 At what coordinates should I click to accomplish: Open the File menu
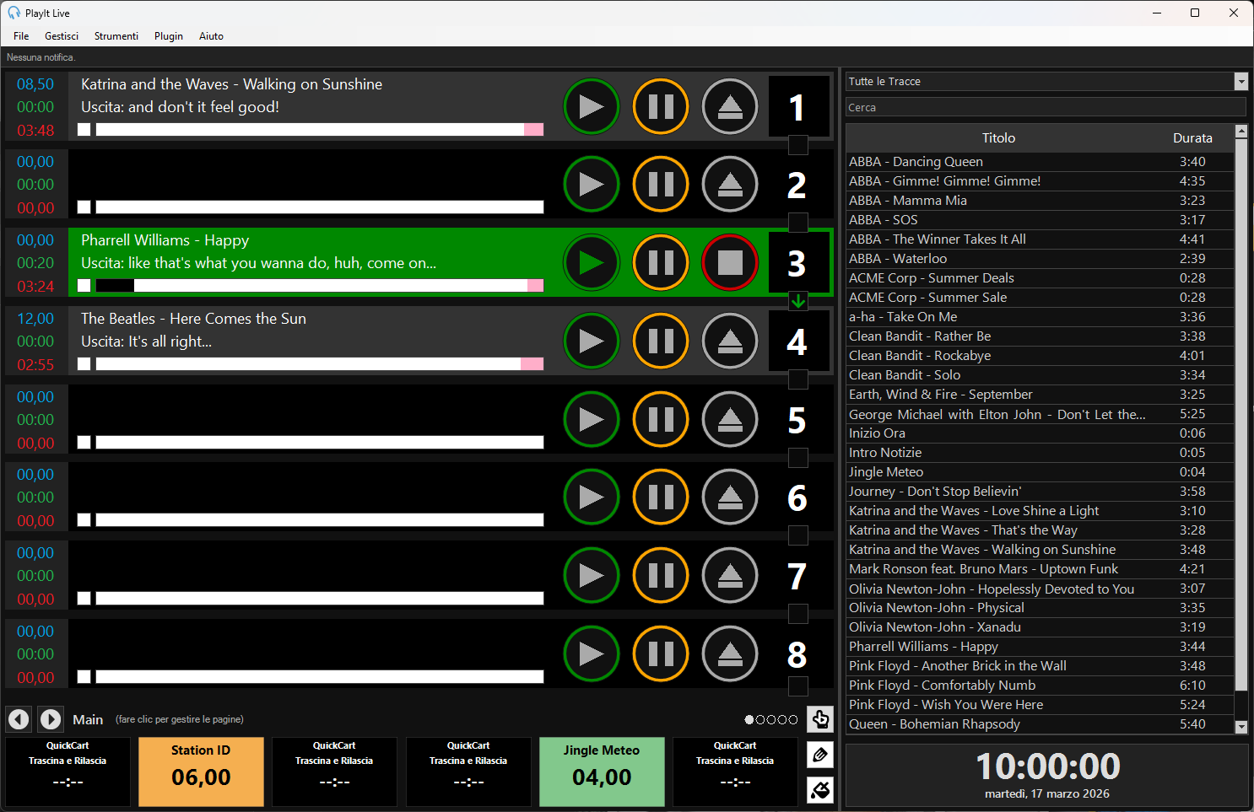pos(21,36)
